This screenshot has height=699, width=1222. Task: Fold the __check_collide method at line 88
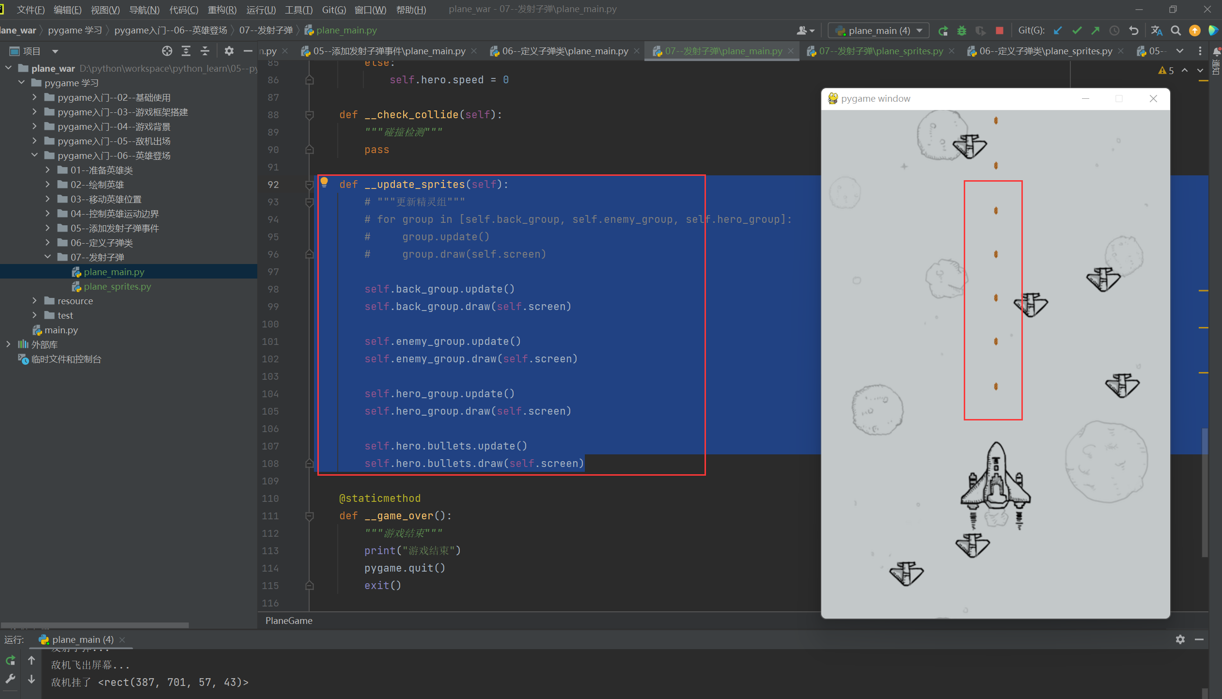[x=309, y=115]
